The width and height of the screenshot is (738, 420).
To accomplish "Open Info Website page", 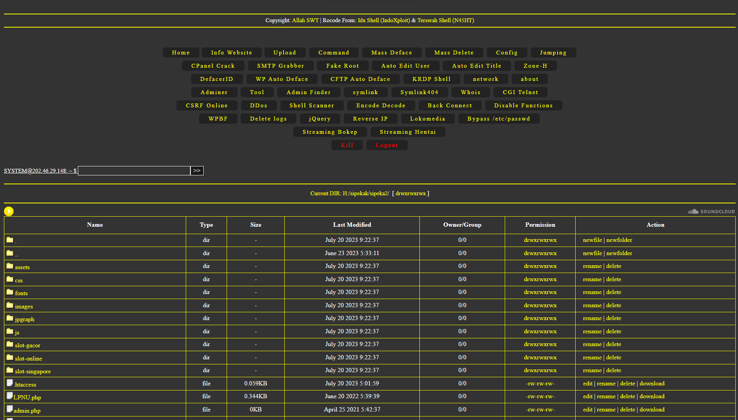I will pos(231,52).
